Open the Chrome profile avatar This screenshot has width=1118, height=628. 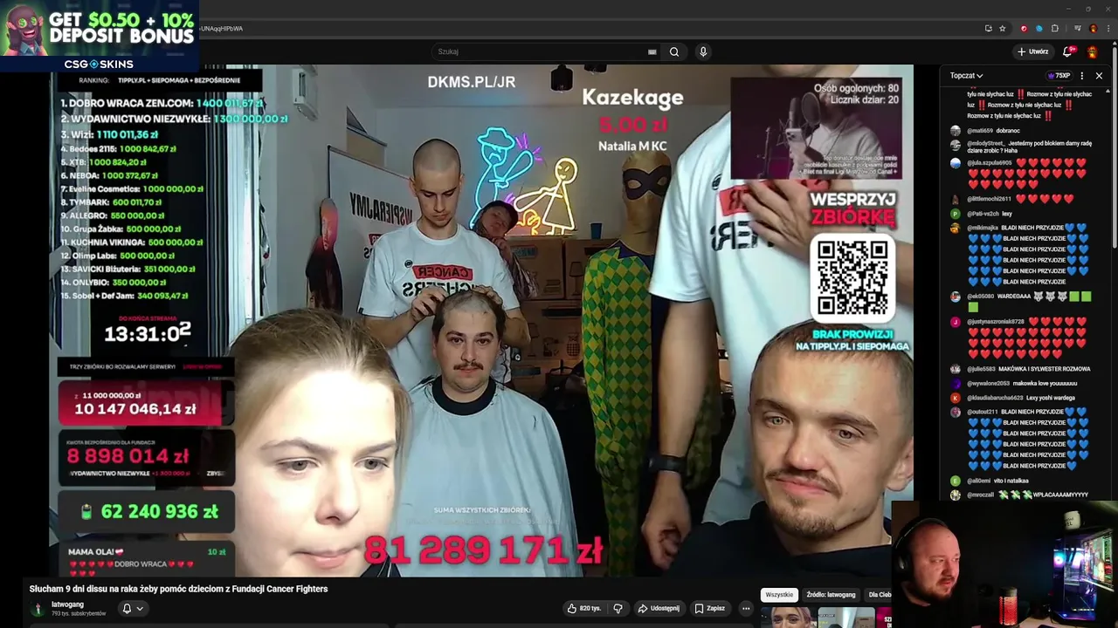(1093, 28)
